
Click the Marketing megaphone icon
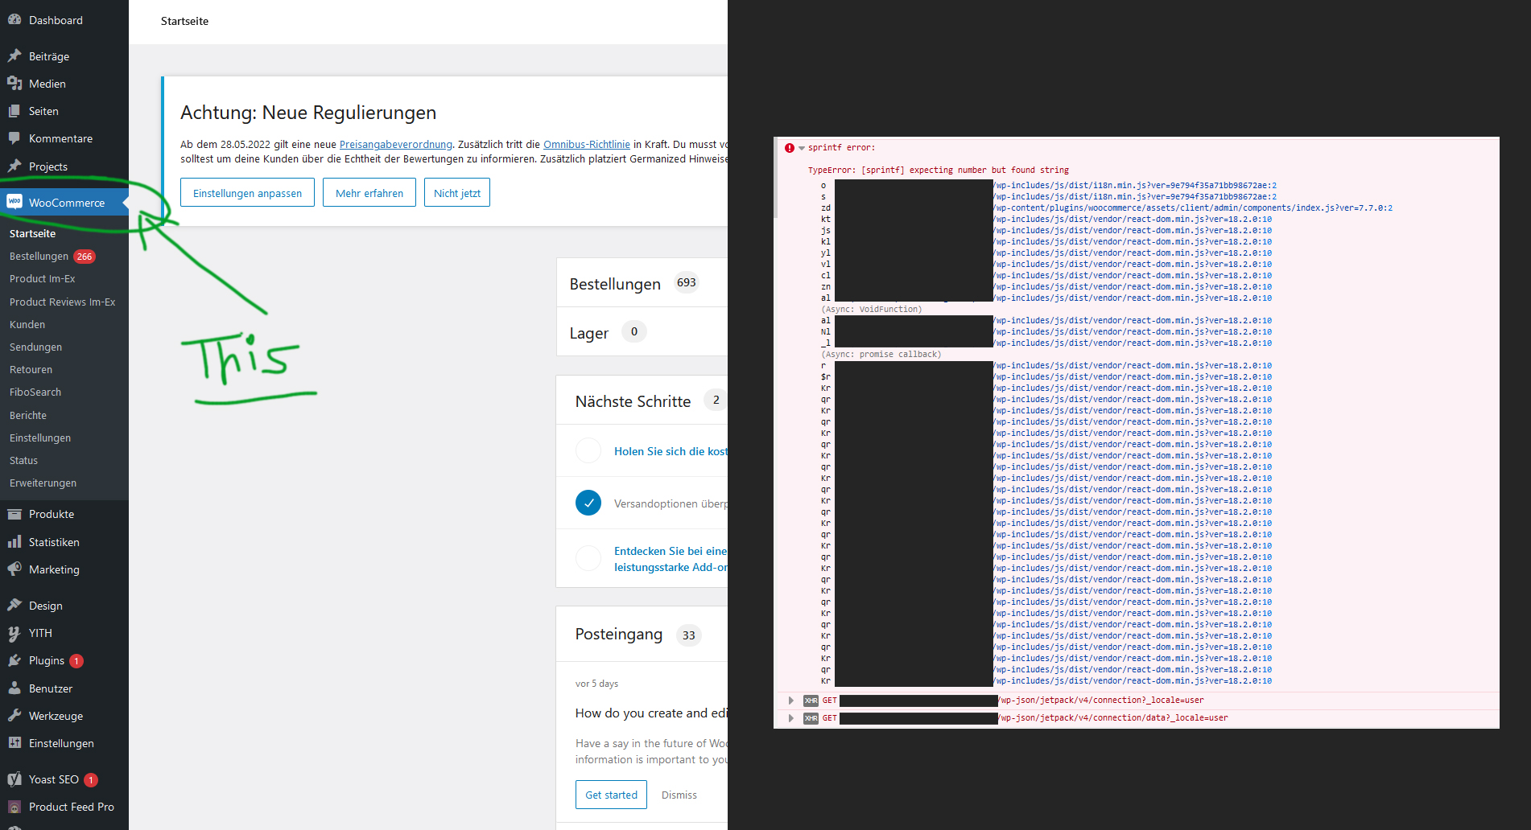pos(14,569)
